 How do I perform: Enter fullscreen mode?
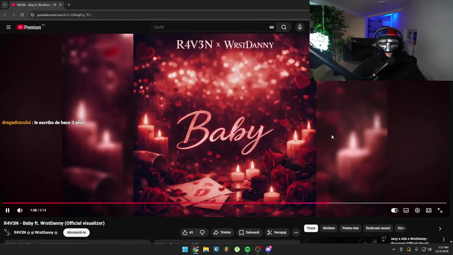click(440, 210)
